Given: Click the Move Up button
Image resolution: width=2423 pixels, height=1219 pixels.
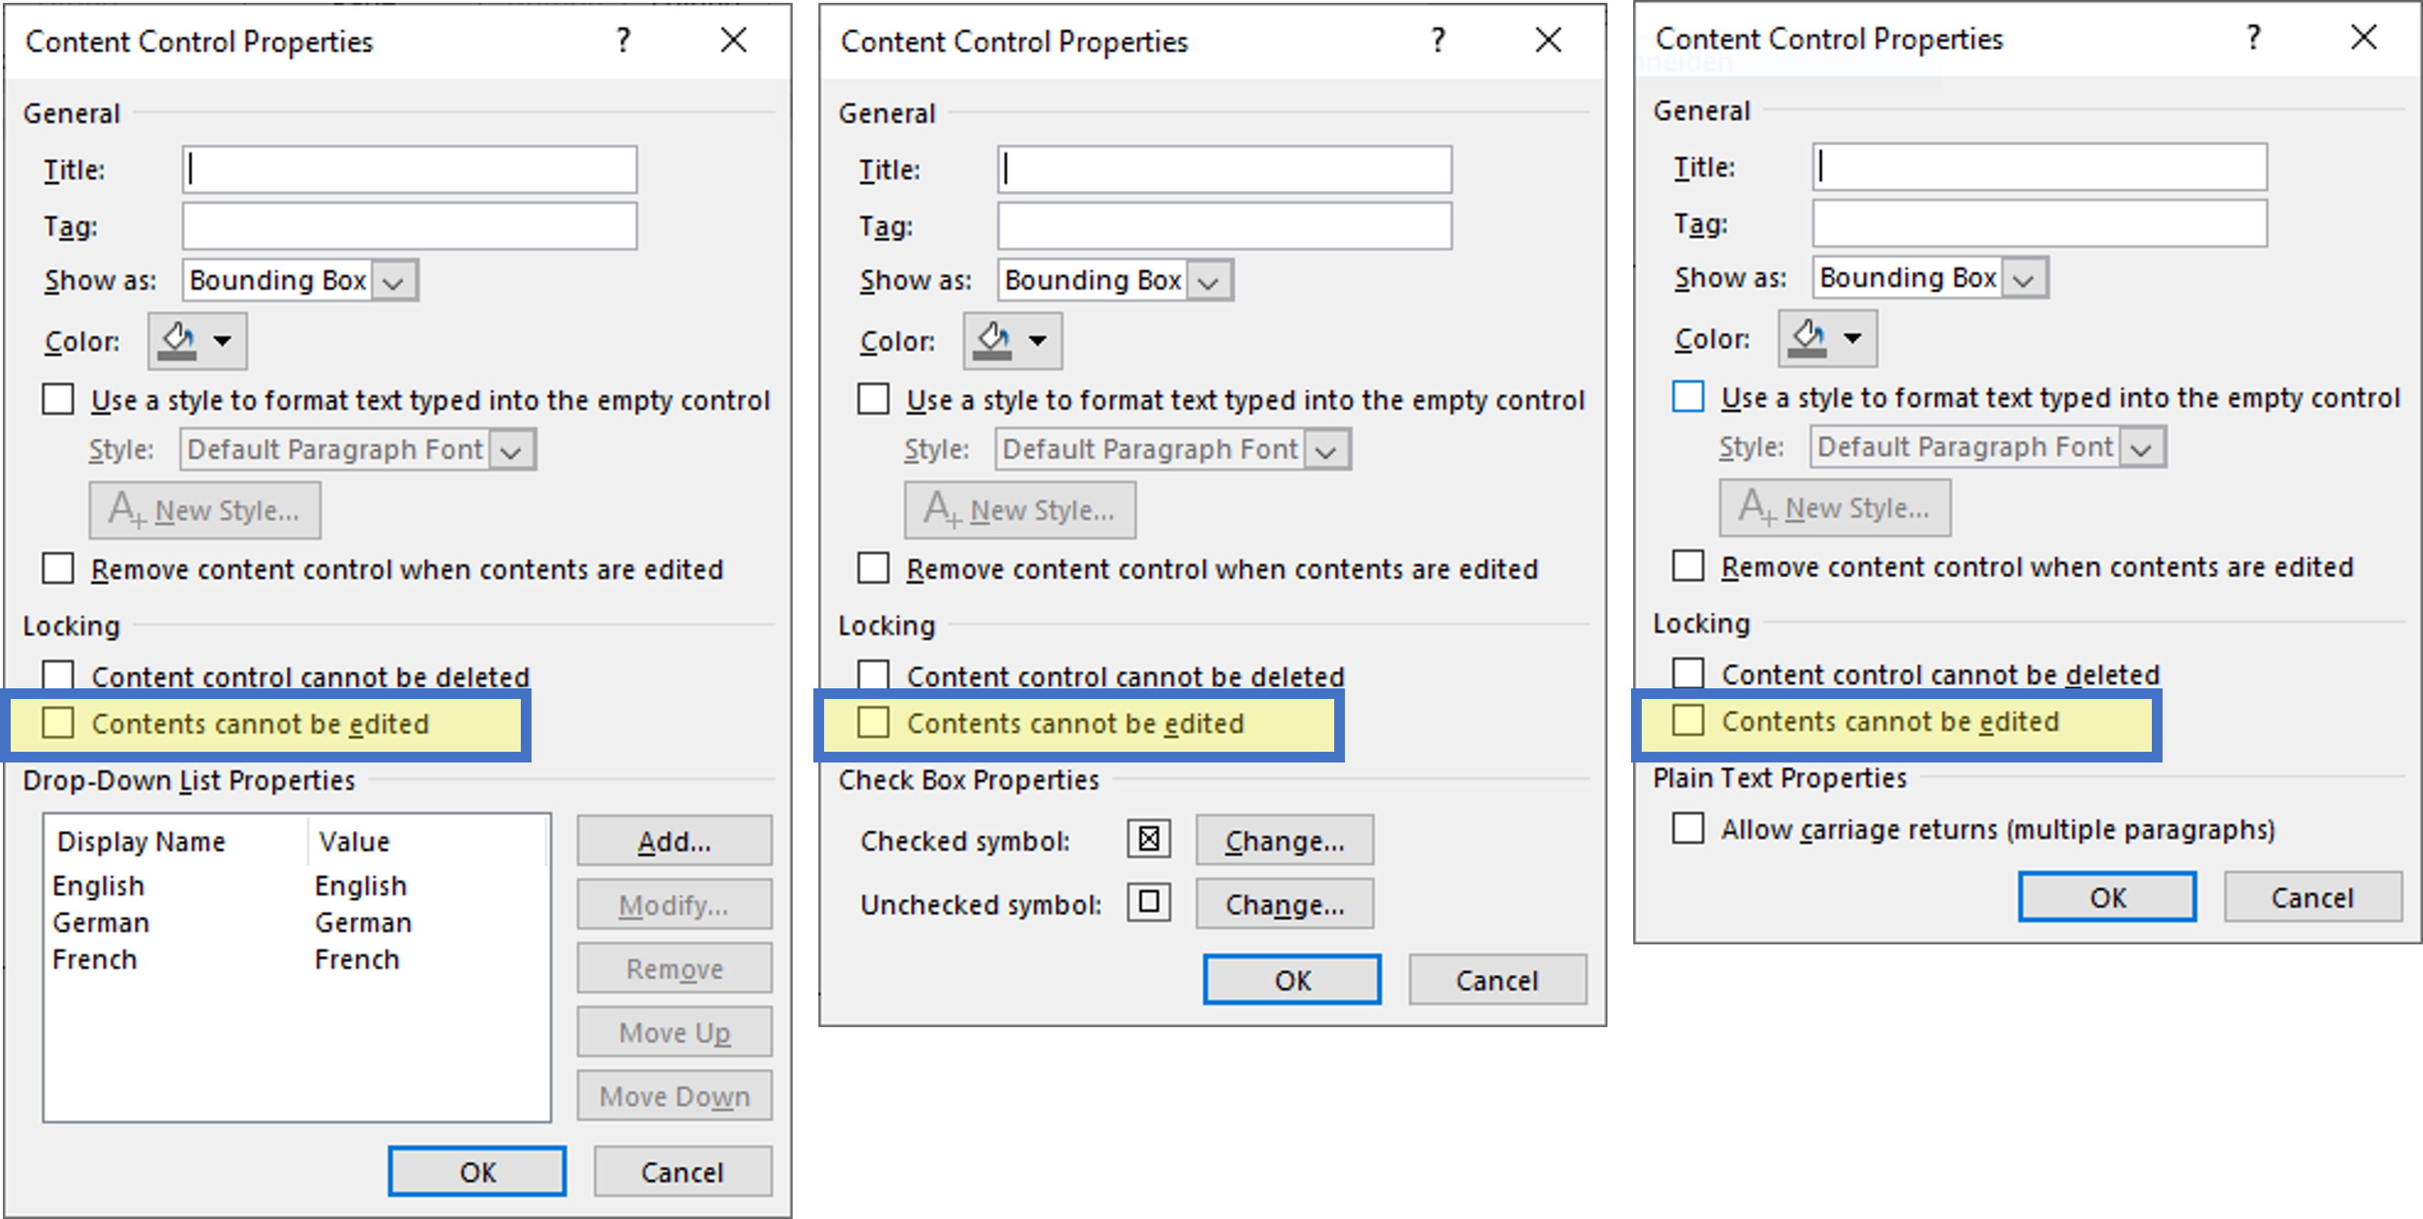Looking at the screenshot, I should [x=674, y=1032].
